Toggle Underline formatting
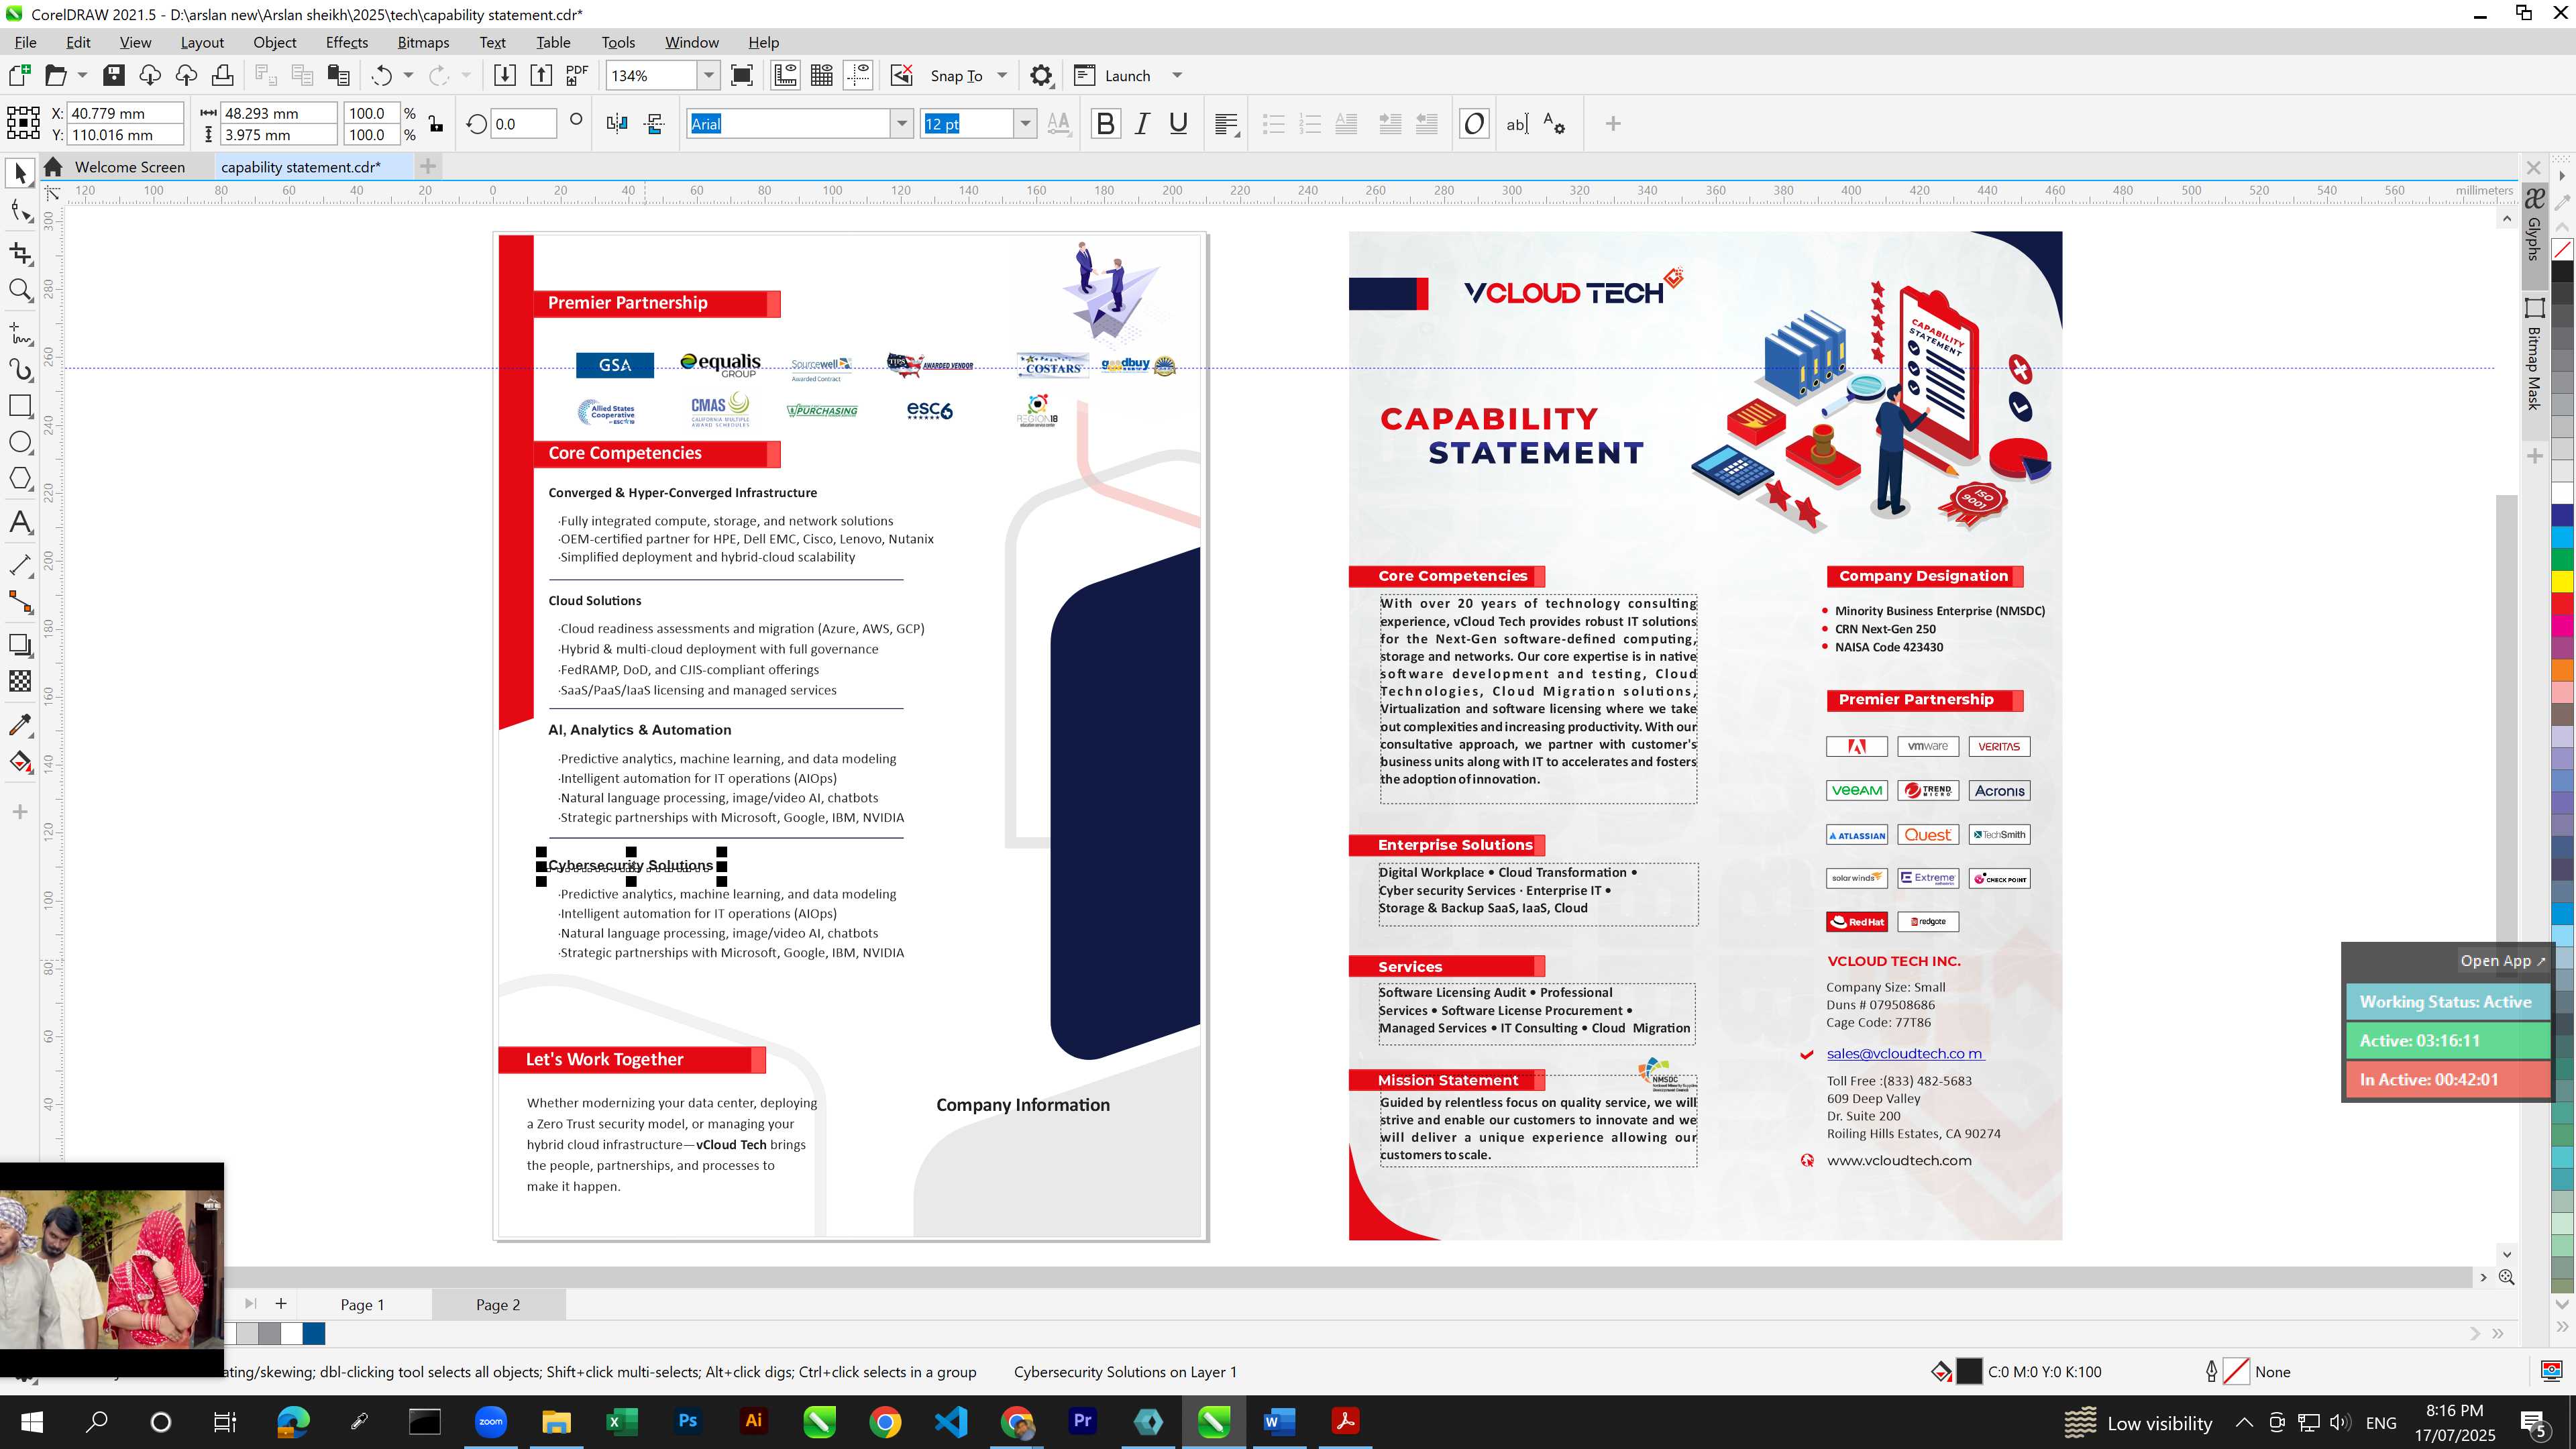The height and width of the screenshot is (1449, 2576). tap(1179, 123)
